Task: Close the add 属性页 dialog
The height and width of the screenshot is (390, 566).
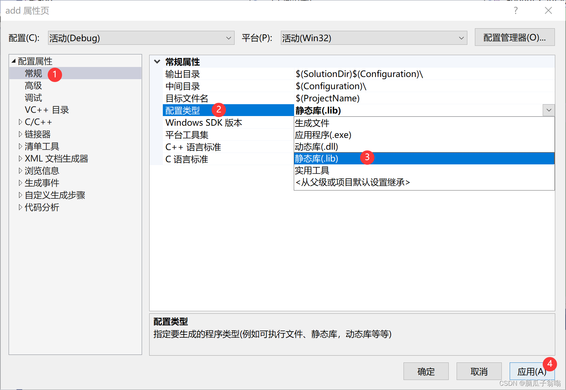Action: 548,10
